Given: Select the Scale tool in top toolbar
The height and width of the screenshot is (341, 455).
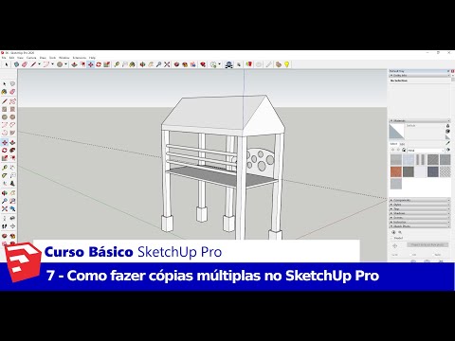Looking at the screenshot, I should point(107,64).
